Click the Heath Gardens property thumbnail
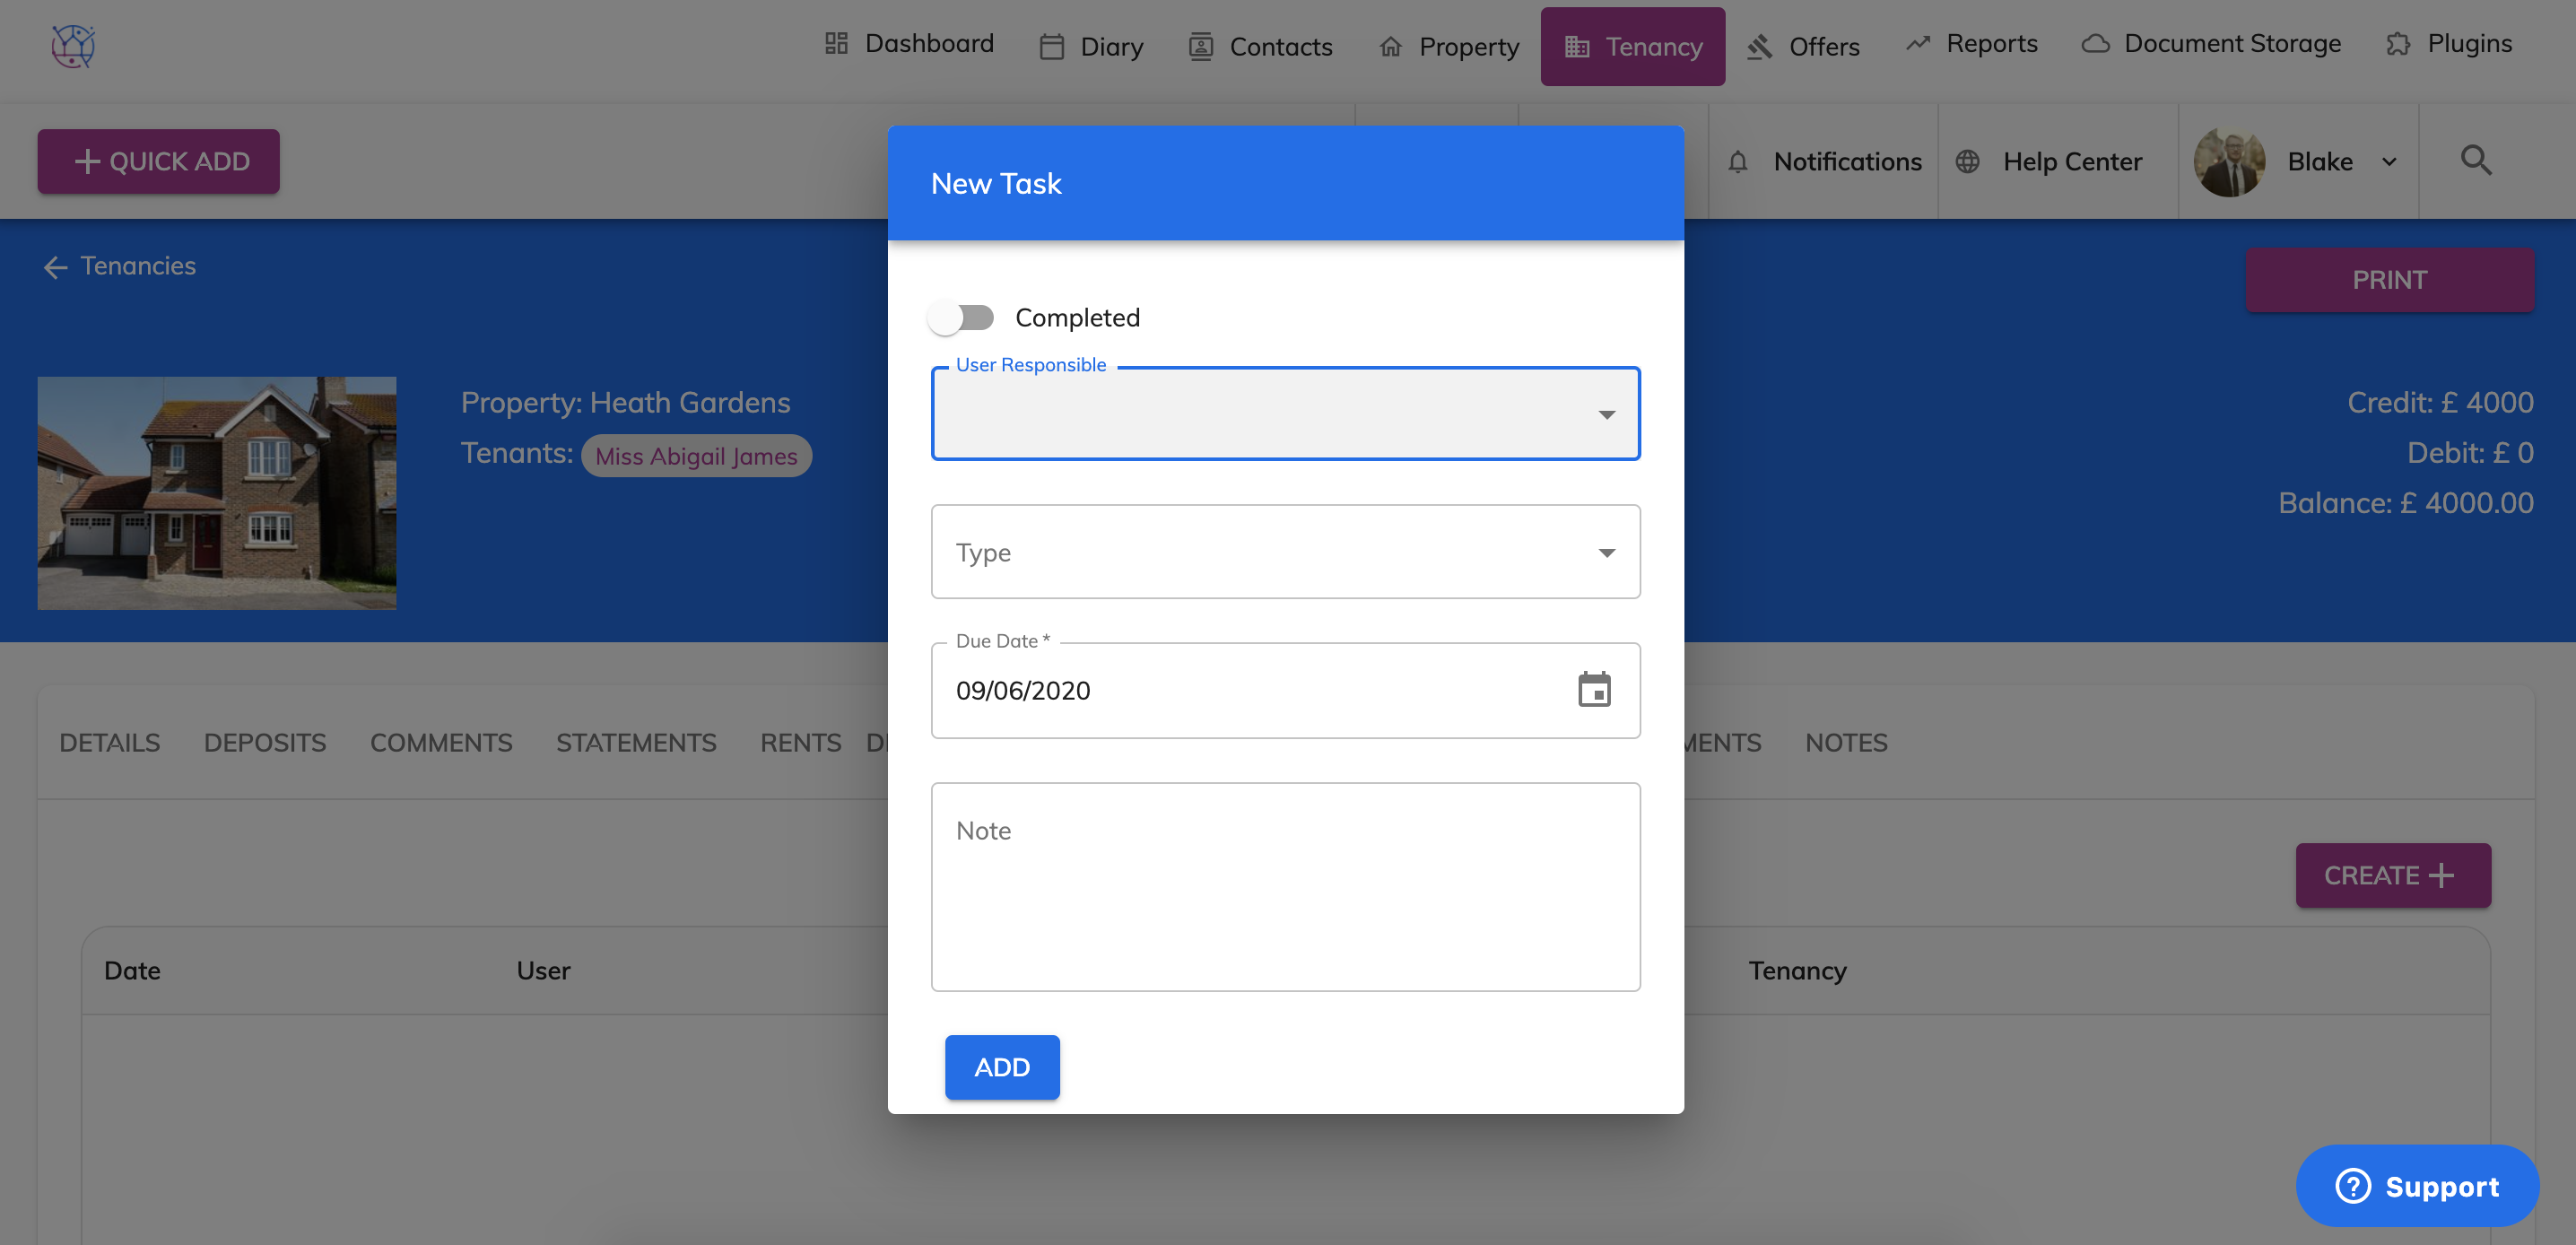 point(217,493)
